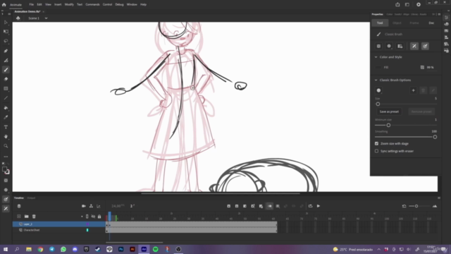Select the Text tool
The height and width of the screenshot is (254, 451).
click(x=6, y=127)
